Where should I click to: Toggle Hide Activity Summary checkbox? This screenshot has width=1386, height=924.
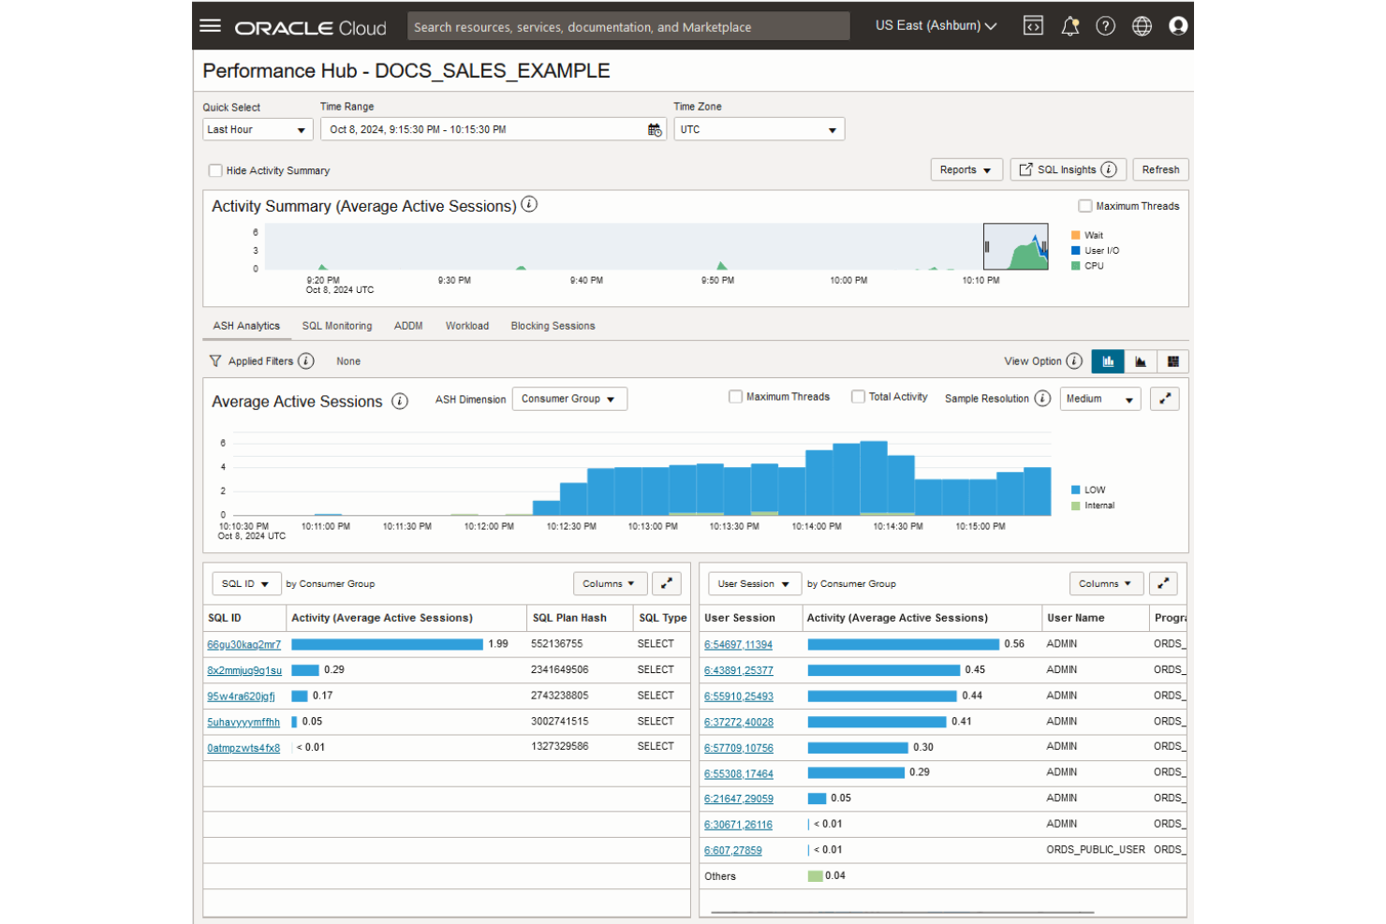point(215,170)
